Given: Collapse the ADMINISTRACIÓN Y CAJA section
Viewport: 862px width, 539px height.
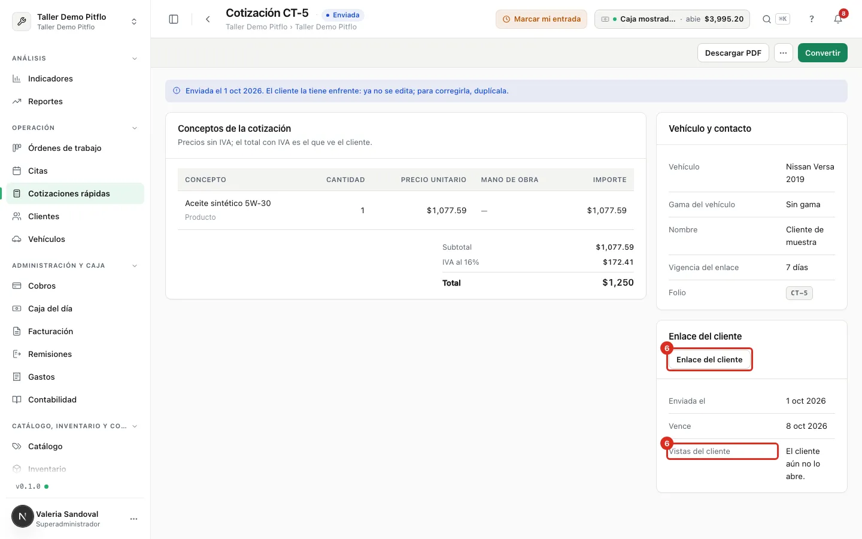Looking at the screenshot, I should coord(135,266).
